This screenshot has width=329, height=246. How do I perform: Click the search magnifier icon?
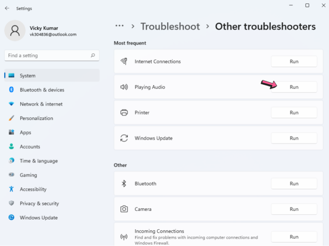[93, 55]
